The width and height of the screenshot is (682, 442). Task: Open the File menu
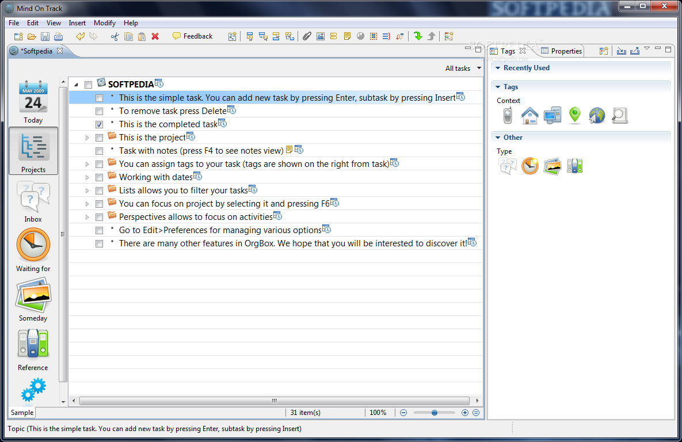point(14,23)
